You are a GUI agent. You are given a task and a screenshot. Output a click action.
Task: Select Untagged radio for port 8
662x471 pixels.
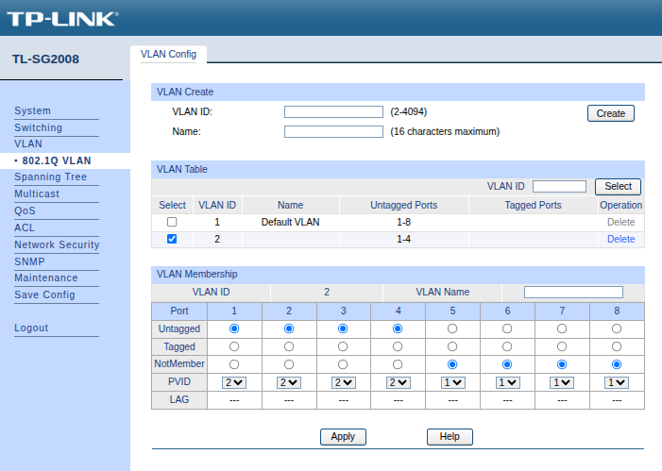point(617,328)
